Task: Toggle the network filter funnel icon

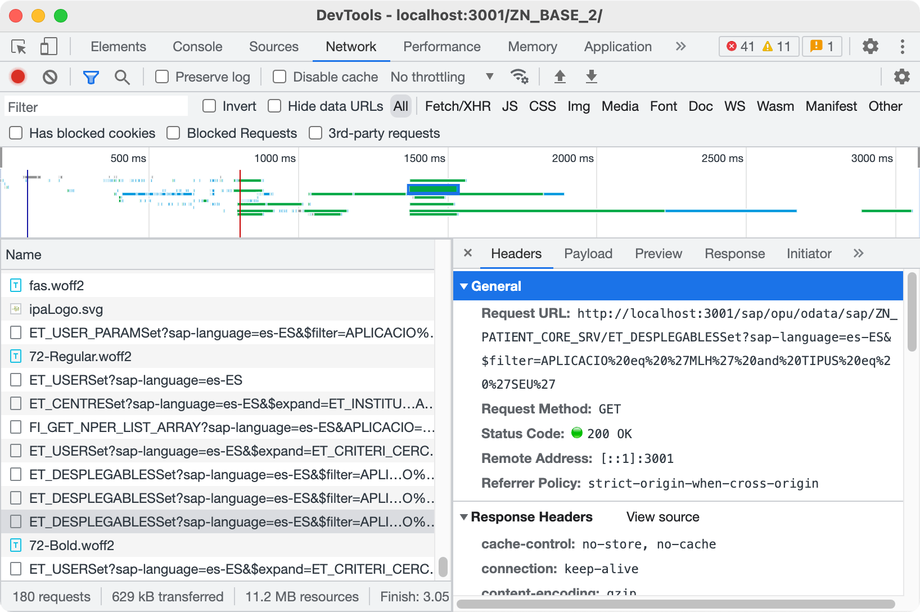Action: pos(91,77)
